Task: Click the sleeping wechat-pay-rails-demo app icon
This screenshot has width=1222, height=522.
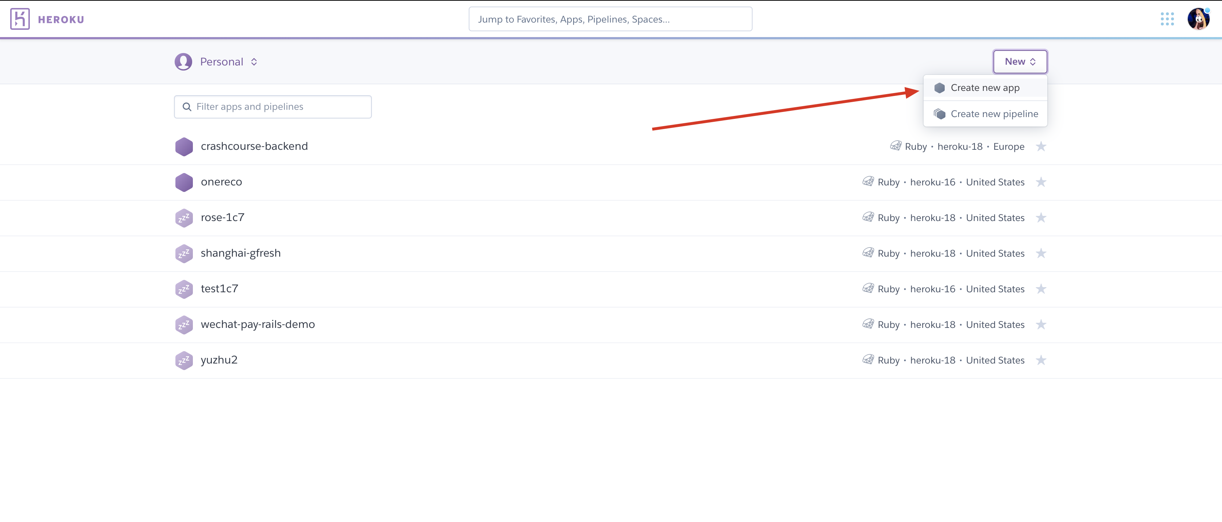Action: coord(183,325)
